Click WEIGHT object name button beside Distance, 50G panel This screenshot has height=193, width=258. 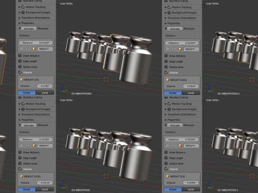click(191, 145)
